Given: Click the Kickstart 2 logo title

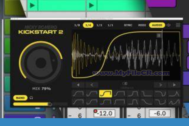Looking at the screenshot, I should 41,32.
